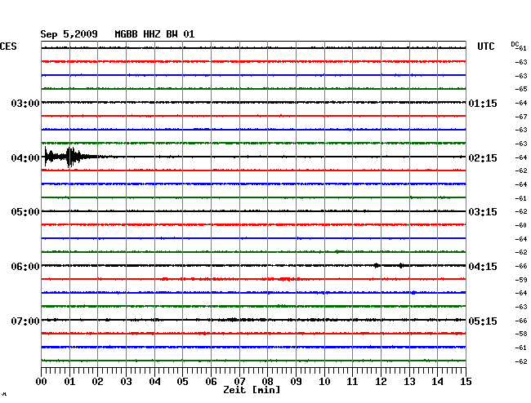531x403 pixels.
Task: Select the station header "MGBB HHZ BW 01"
Action: coord(154,34)
